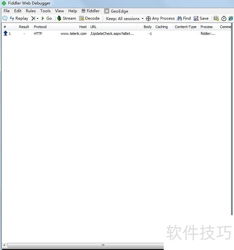Click the Fiddler title bar app icon

point(4,3)
